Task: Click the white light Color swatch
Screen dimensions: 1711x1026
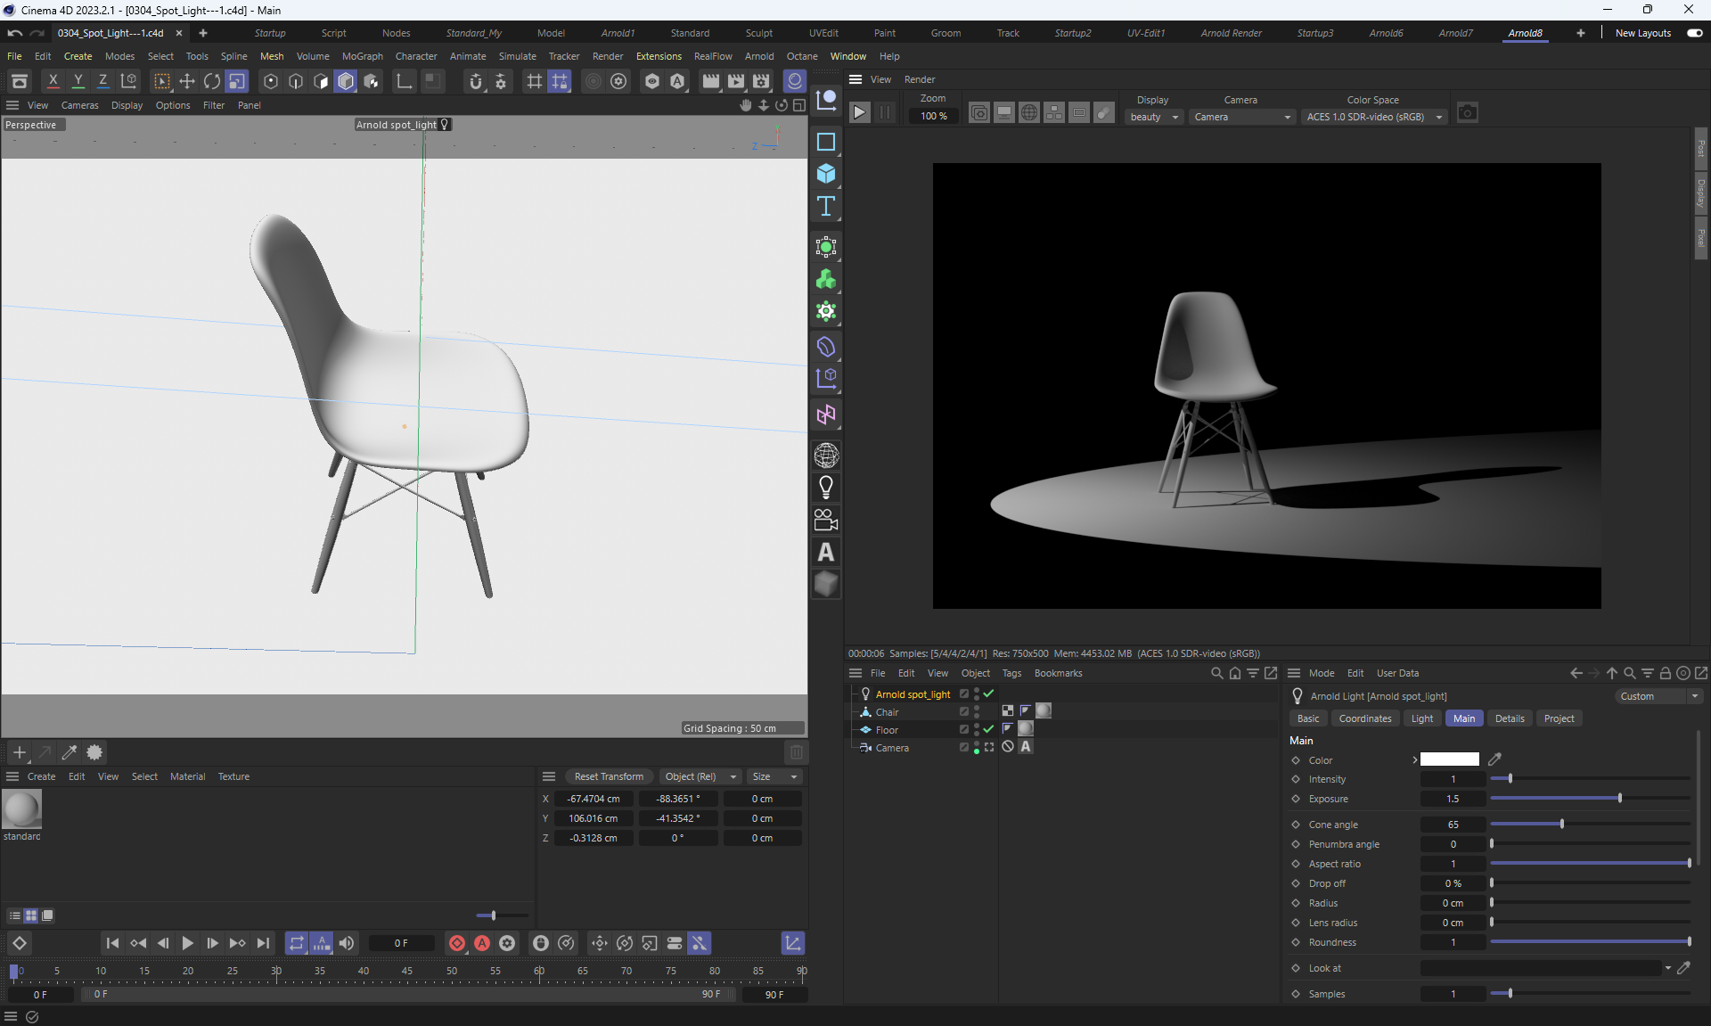Action: click(x=1449, y=759)
